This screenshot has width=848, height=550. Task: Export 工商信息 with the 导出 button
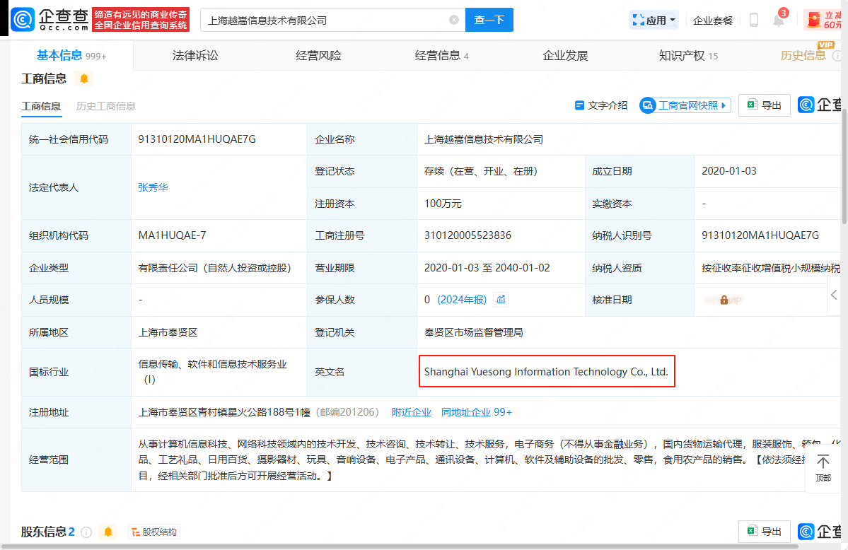click(764, 105)
